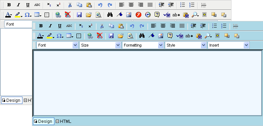Select Design tab in grey back editor

[x=12, y=100]
